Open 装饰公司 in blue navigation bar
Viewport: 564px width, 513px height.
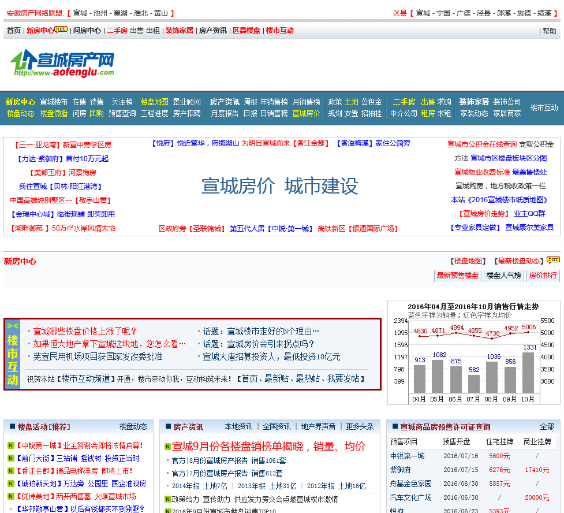(x=507, y=102)
